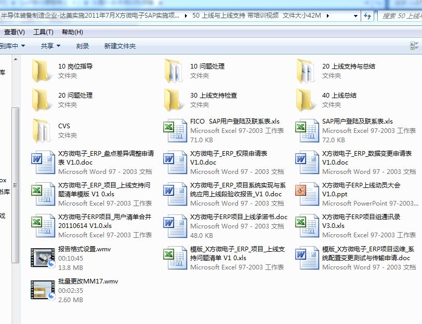Select the 用户清单合并 20110614 V1.0.xls icon

tap(43, 225)
